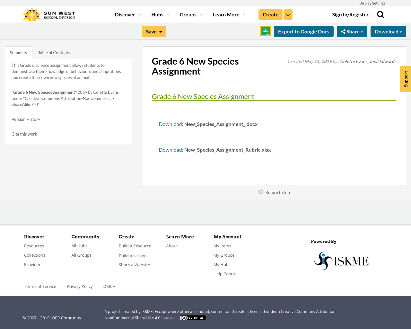Click the search magnifier icon
The width and height of the screenshot is (411, 329).
(380, 14)
